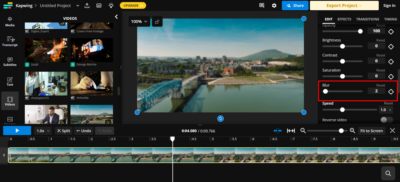Click the rotate handle below the video
Viewport: 400px width, 182px height.
click(x=220, y=119)
